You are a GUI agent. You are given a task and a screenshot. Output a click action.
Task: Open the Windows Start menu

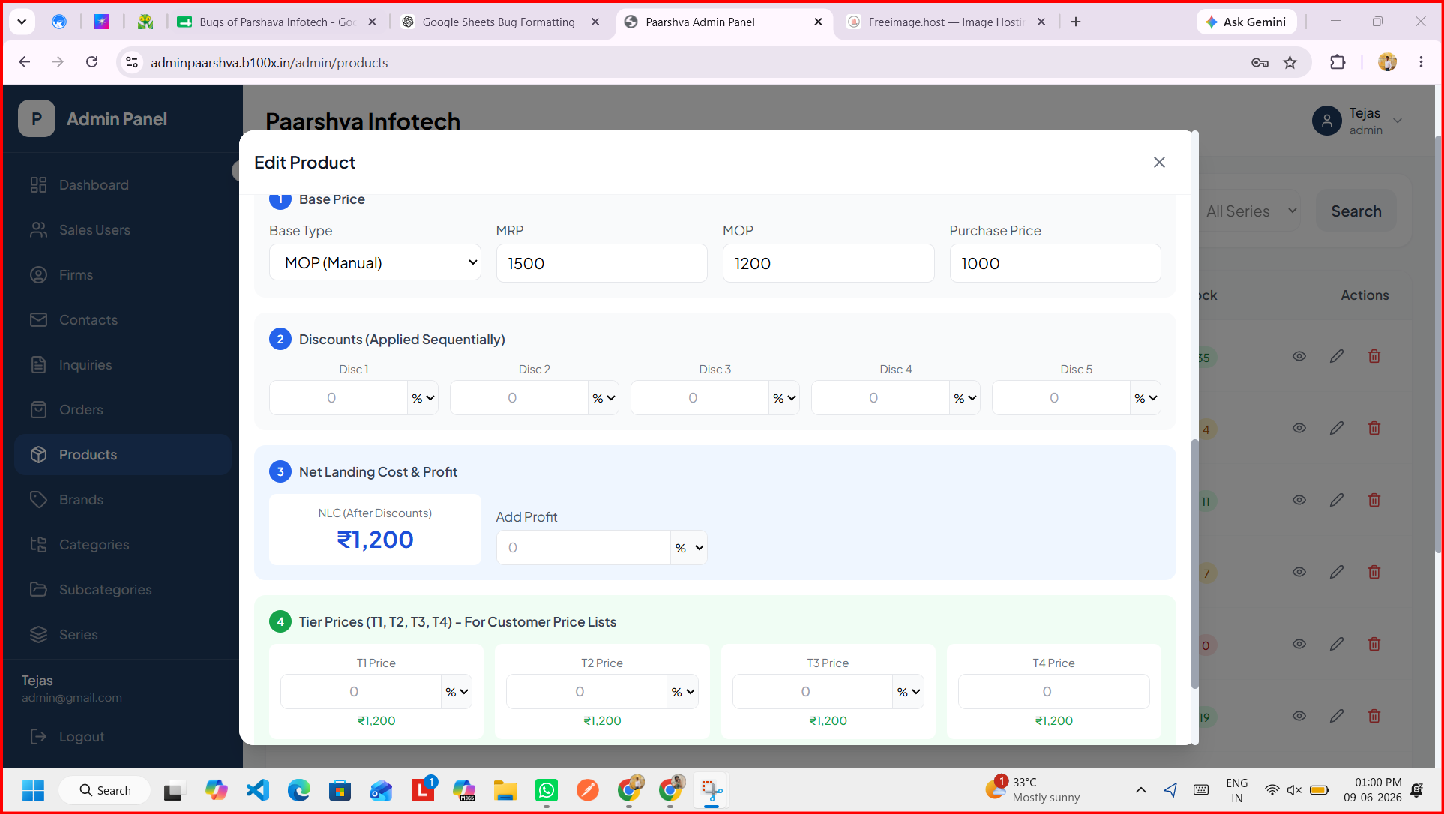pyautogui.click(x=33, y=790)
